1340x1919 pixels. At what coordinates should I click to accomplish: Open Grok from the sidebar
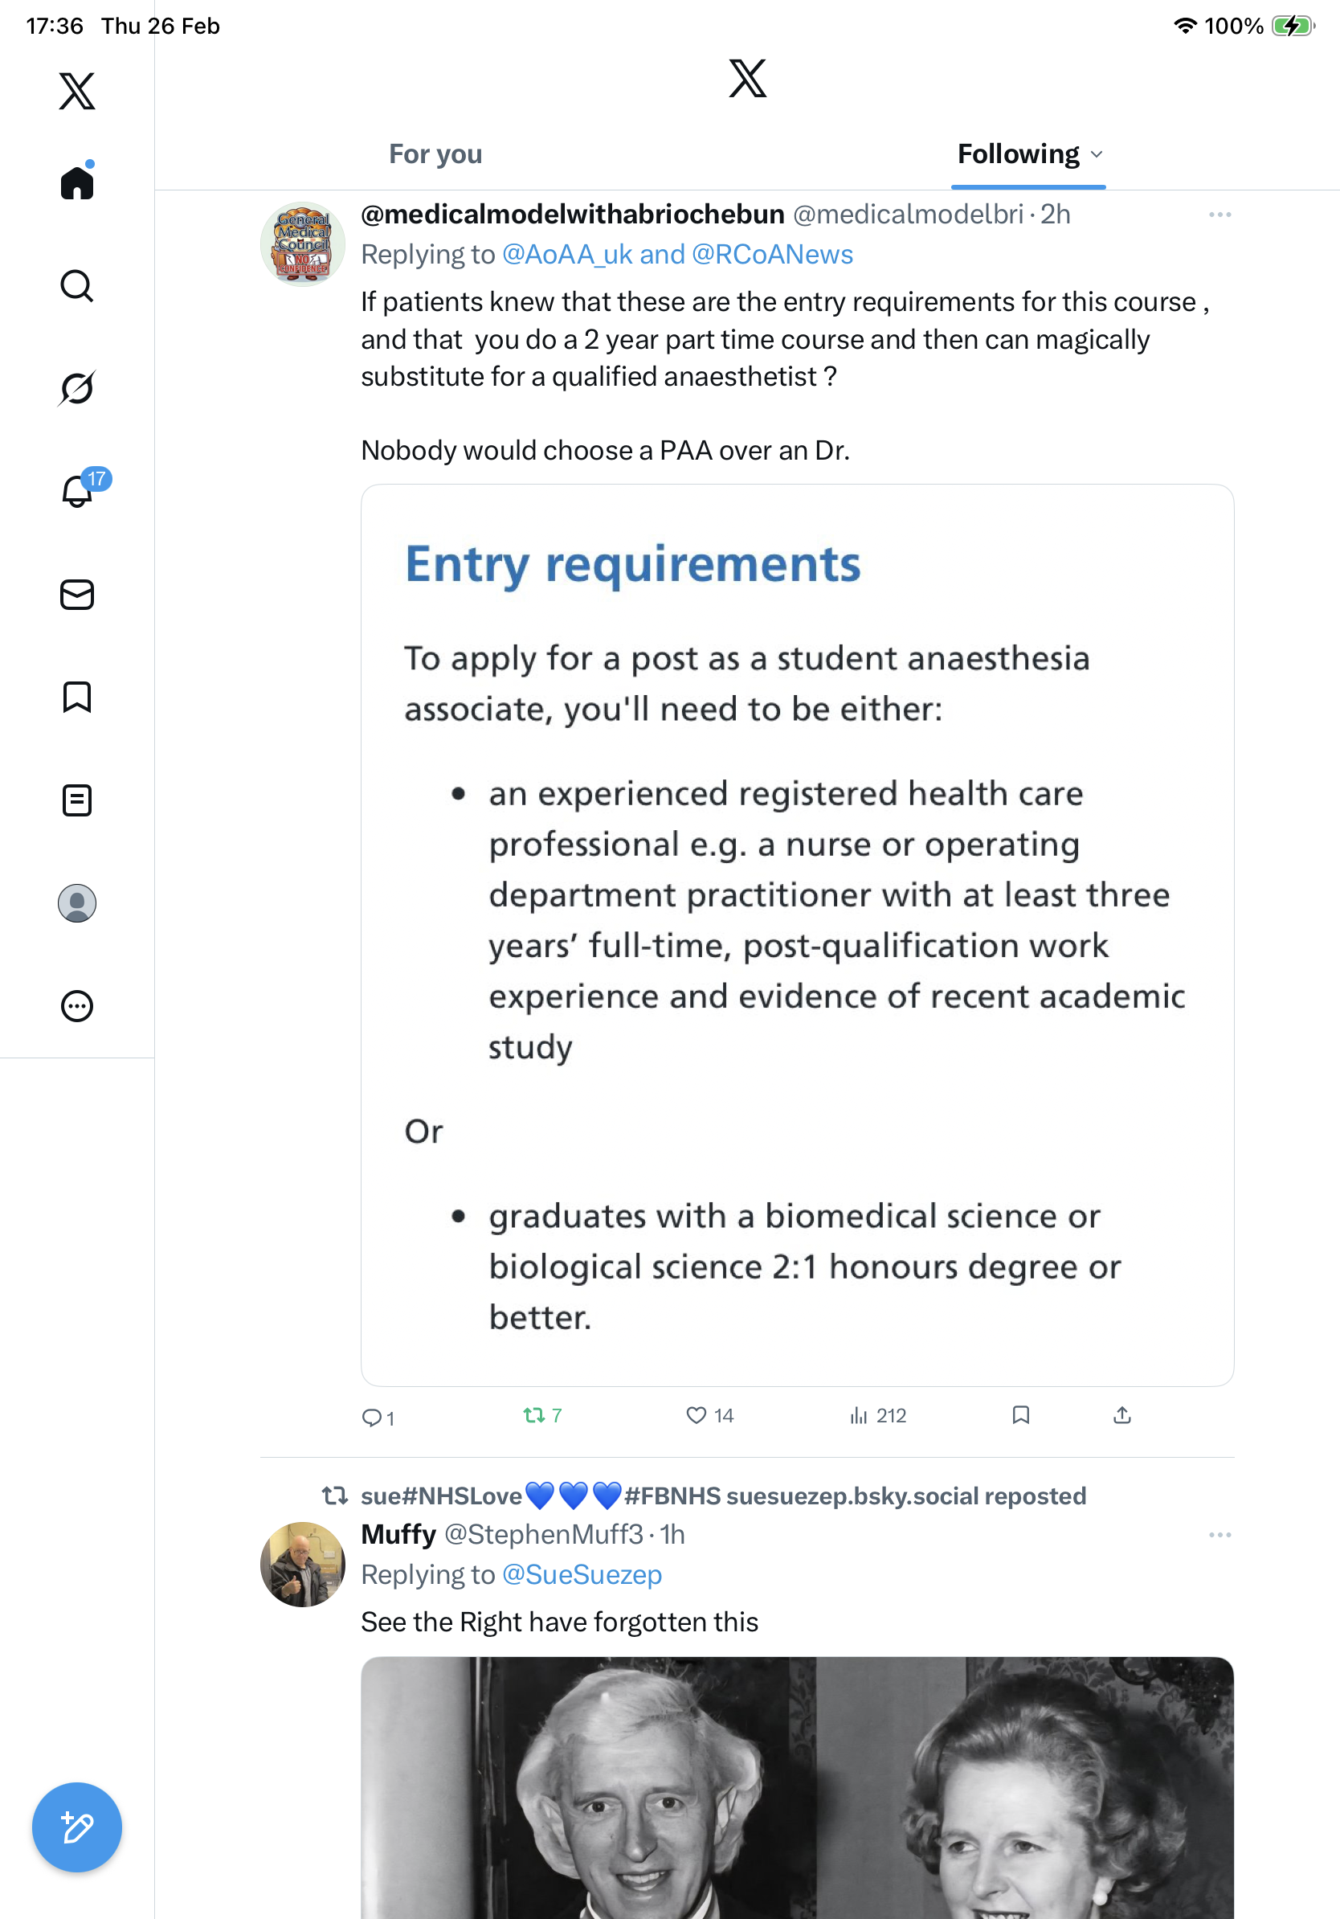tap(77, 388)
